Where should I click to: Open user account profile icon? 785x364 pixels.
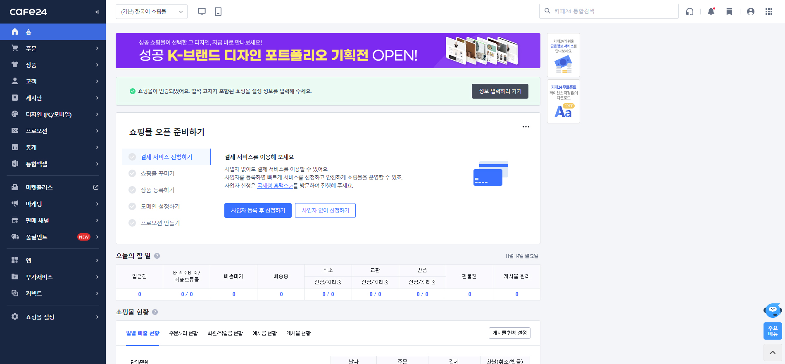751,12
